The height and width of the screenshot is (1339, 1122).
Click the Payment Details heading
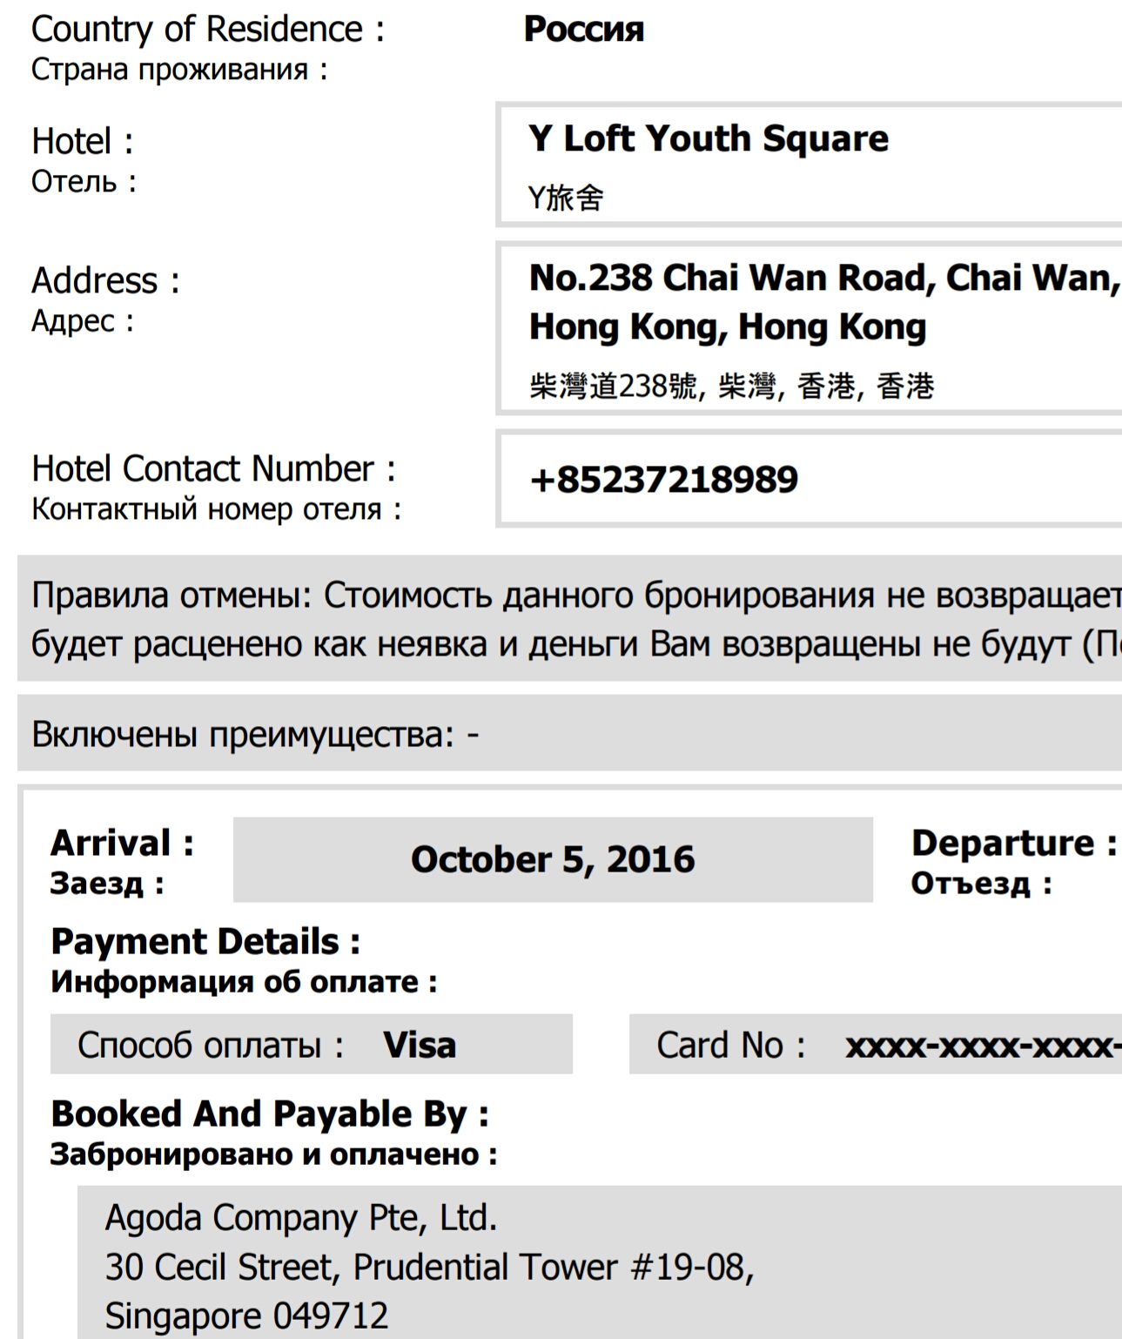point(205,941)
